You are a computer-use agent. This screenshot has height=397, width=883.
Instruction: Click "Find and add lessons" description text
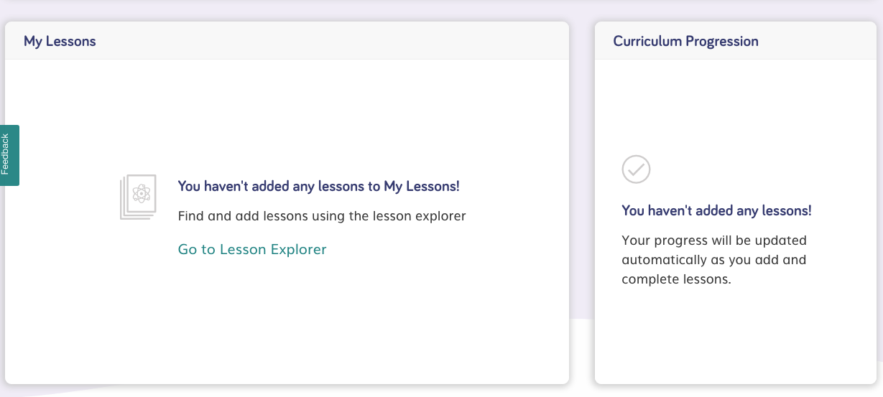(322, 216)
